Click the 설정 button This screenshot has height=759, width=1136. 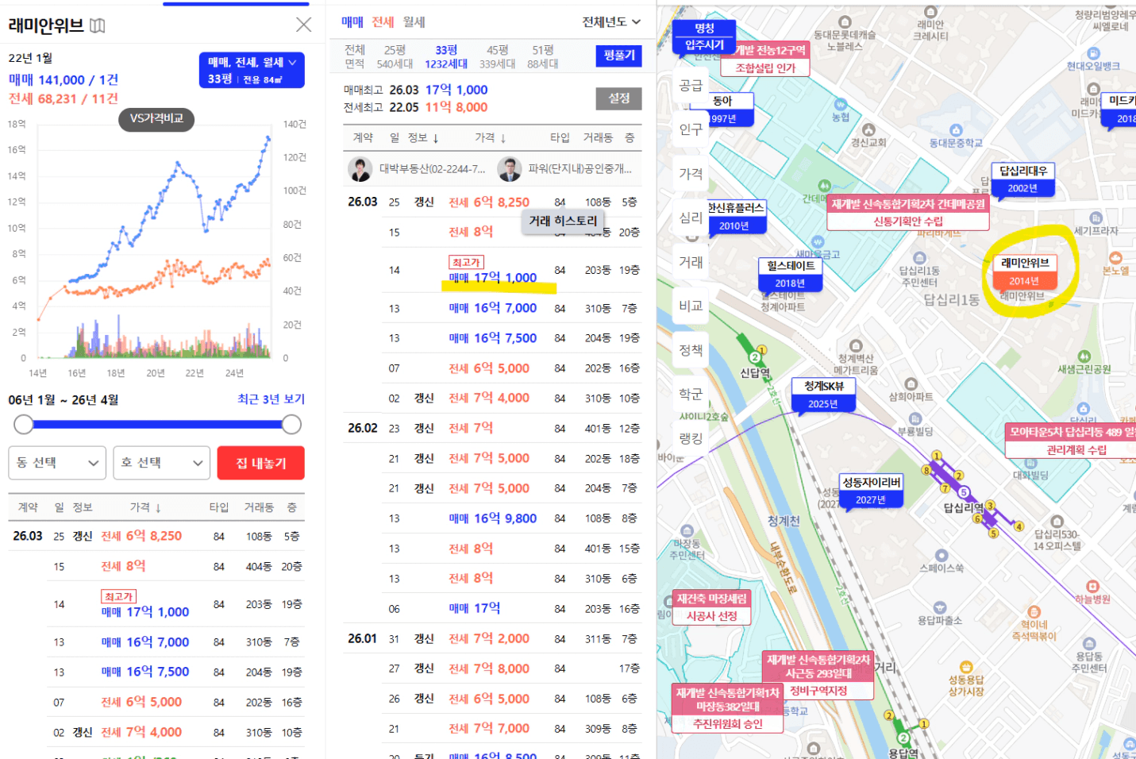tap(618, 98)
